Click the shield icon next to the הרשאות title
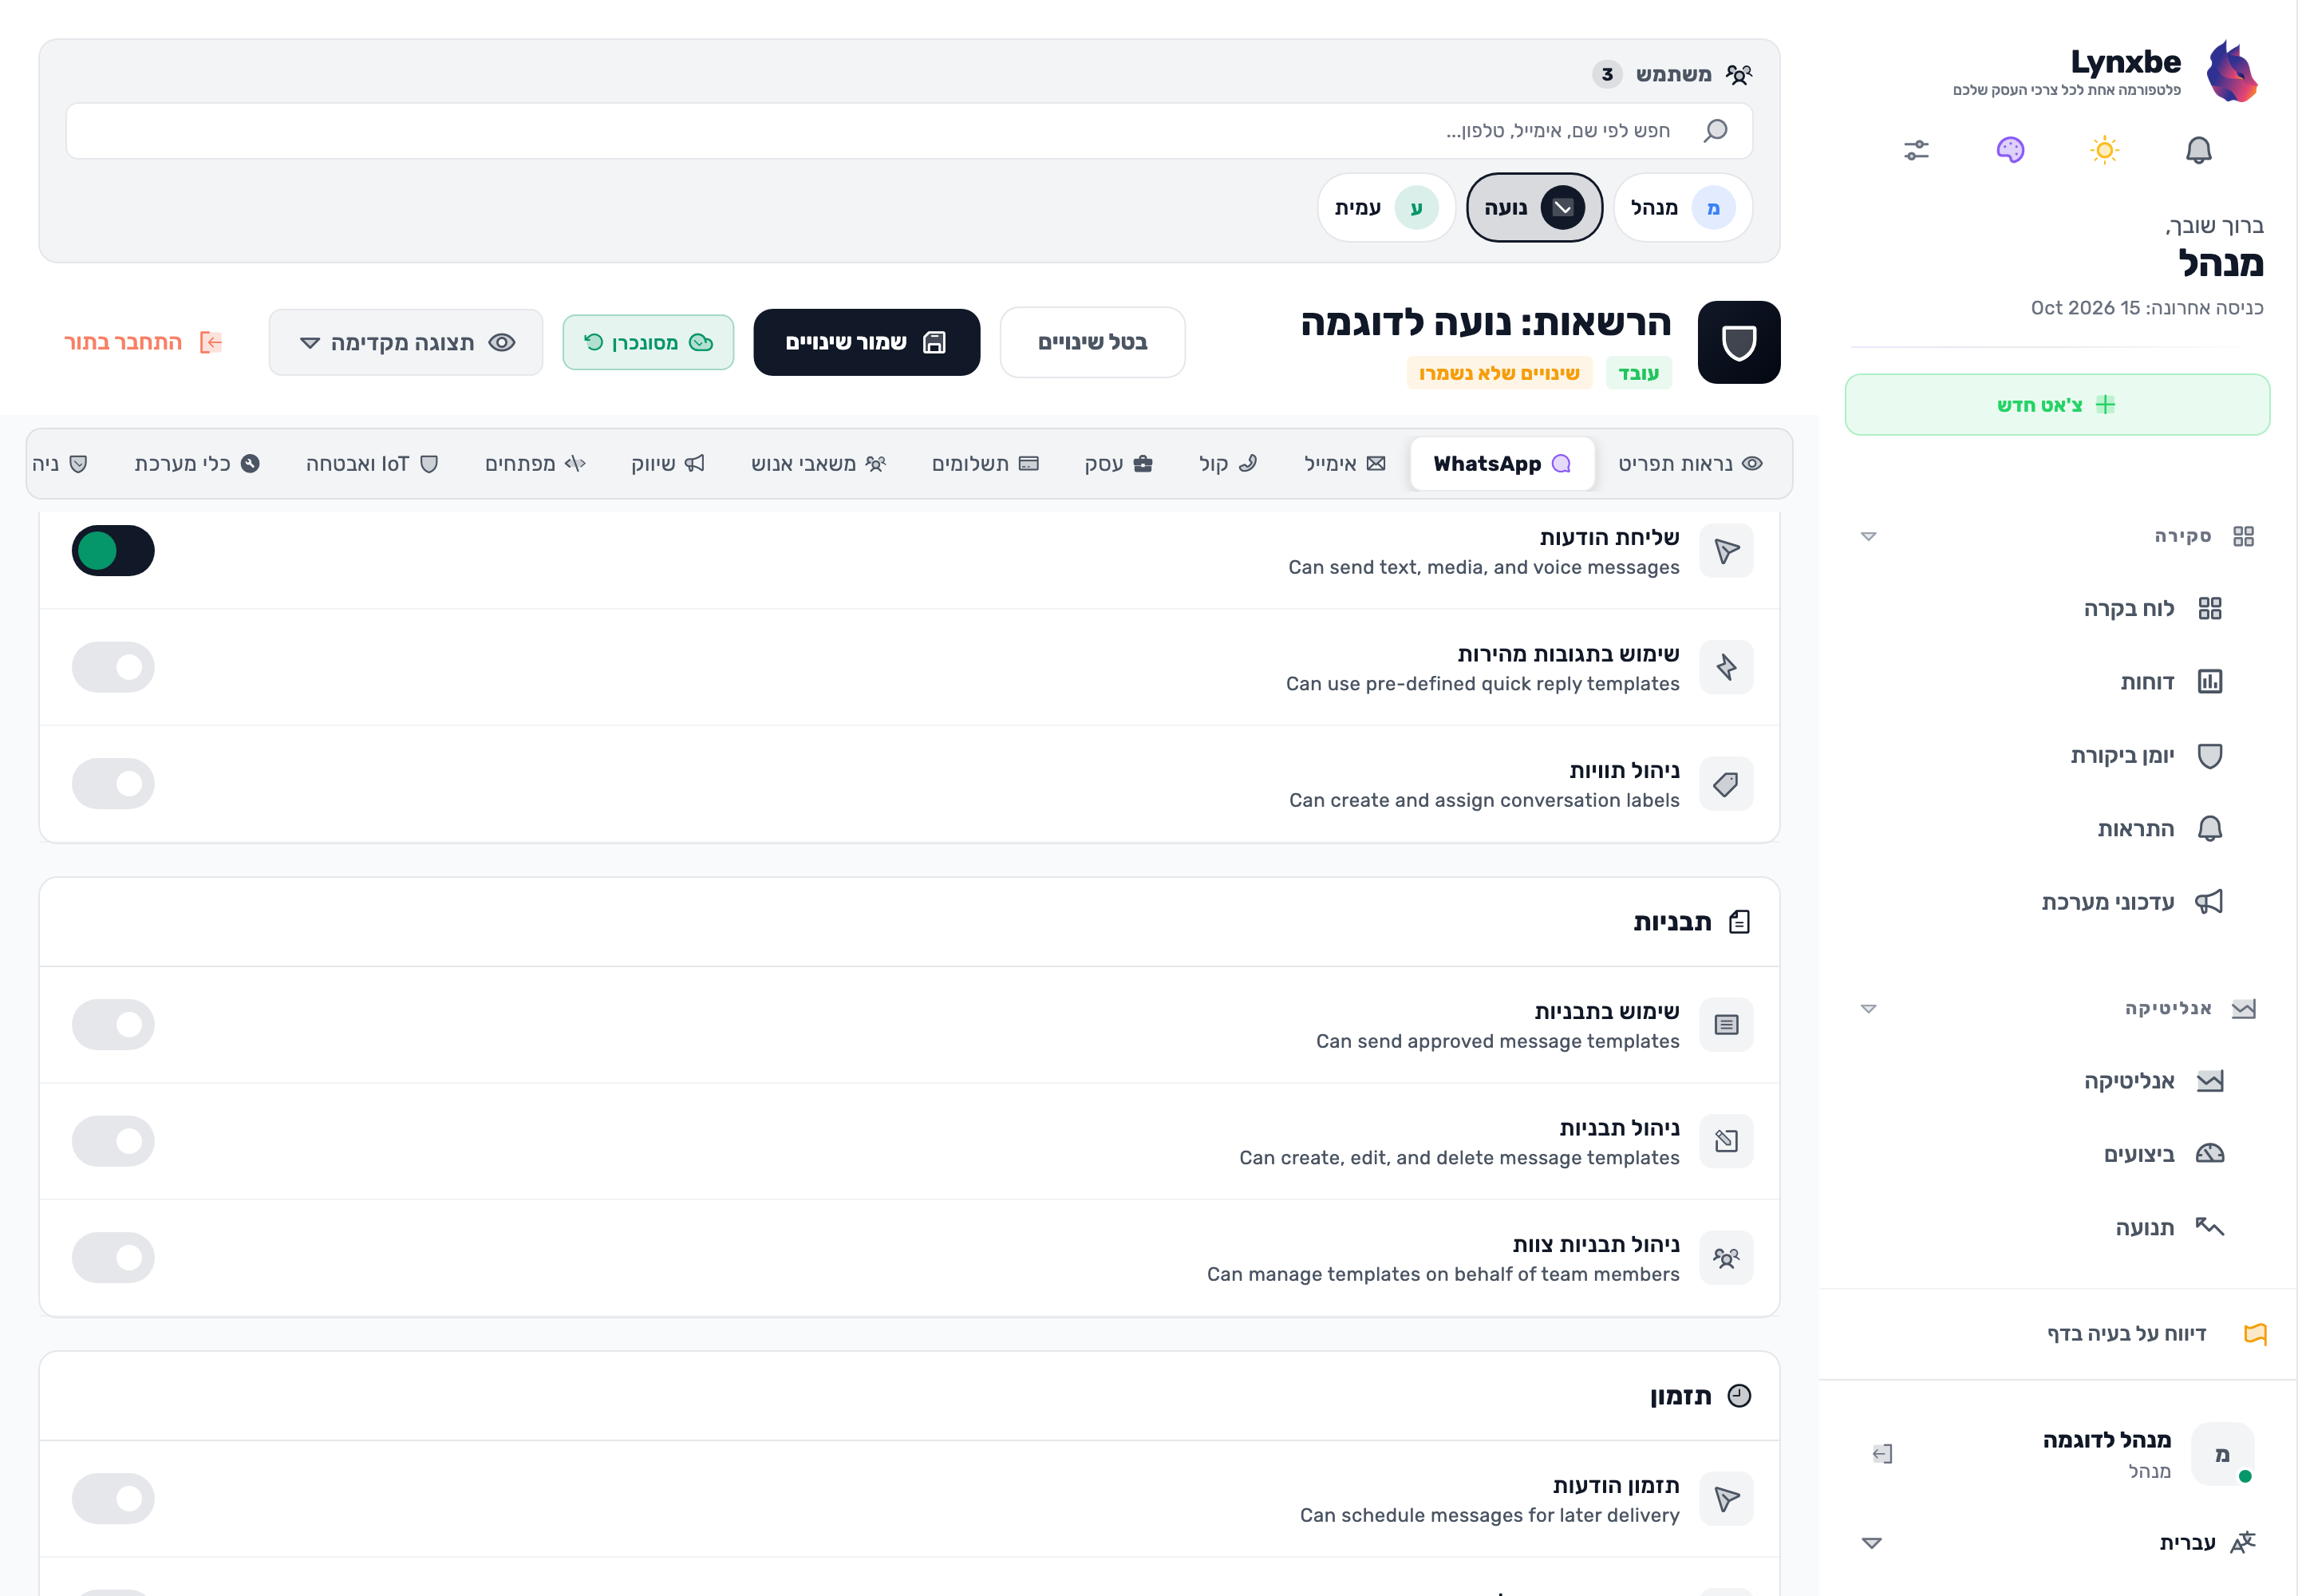2298x1596 pixels. click(x=1739, y=342)
